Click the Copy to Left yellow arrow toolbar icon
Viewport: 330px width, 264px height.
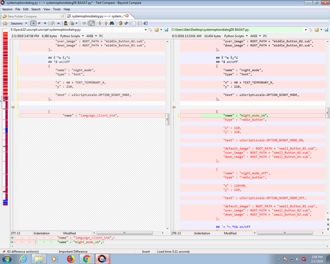coord(84,23)
